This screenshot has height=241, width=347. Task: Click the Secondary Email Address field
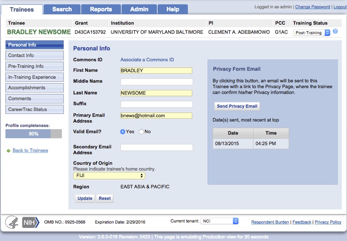point(157,147)
